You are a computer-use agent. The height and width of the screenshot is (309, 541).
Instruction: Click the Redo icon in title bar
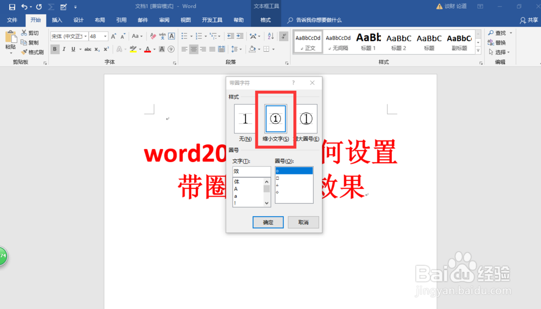(x=38, y=7)
